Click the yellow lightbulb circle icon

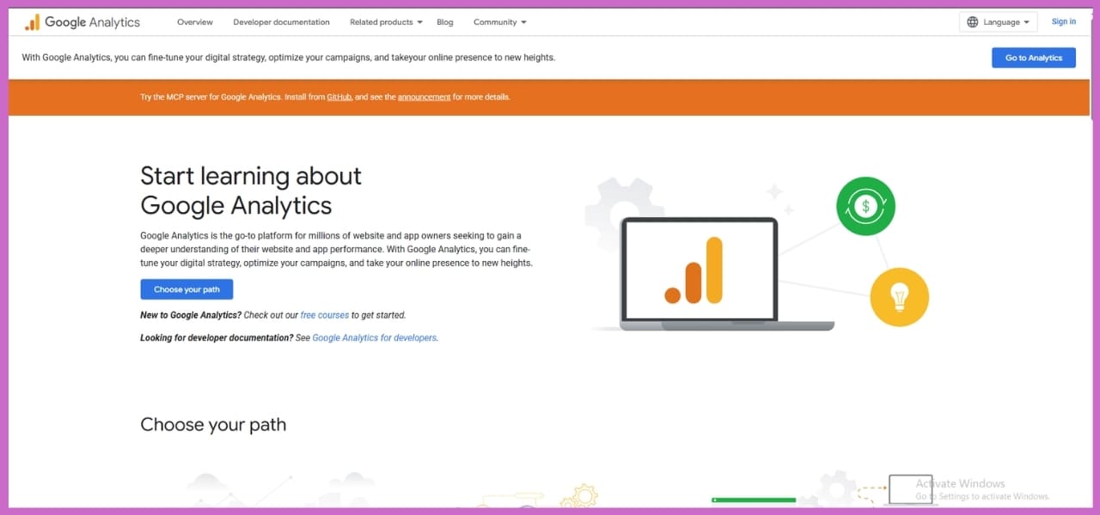pyautogui.click(x=899, y=296)
